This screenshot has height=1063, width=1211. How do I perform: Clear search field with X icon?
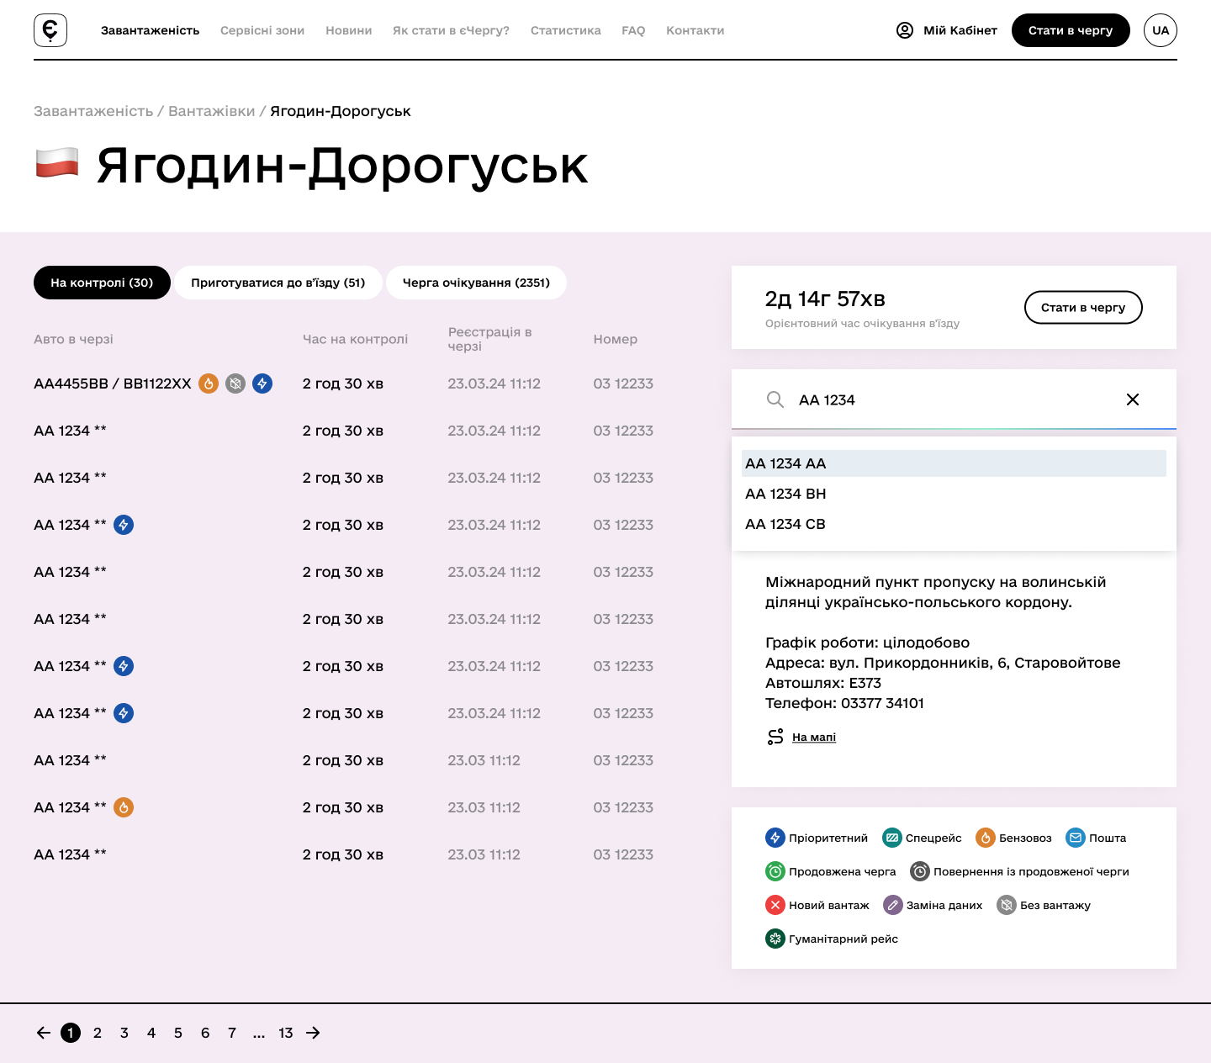click(x=1133, y=399)
